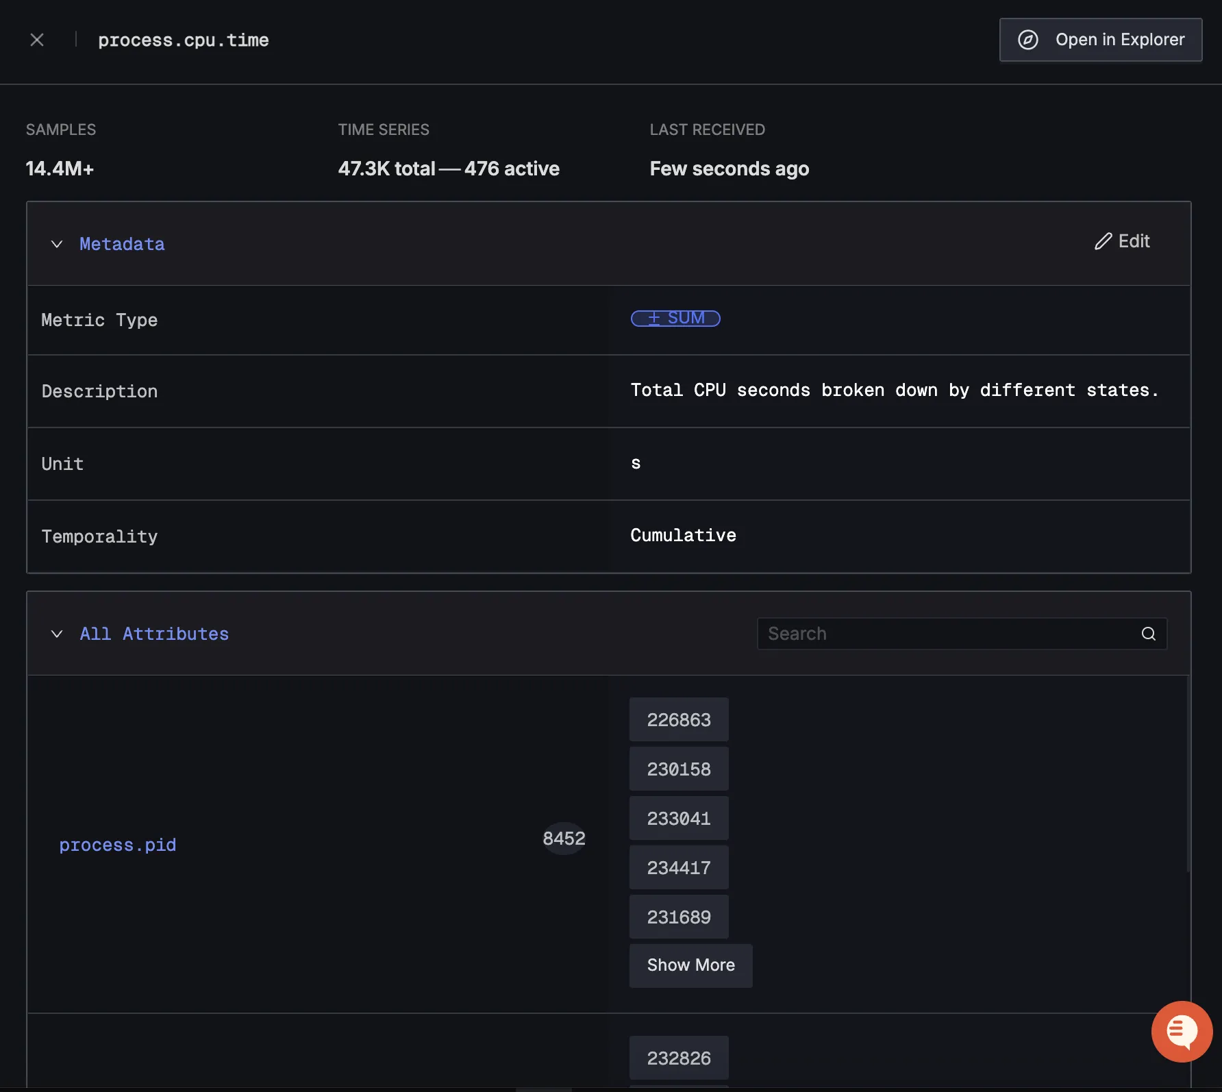Click the magnifier icon in Search box
Screen dimensions: 1222x1092
(1148, 634)
